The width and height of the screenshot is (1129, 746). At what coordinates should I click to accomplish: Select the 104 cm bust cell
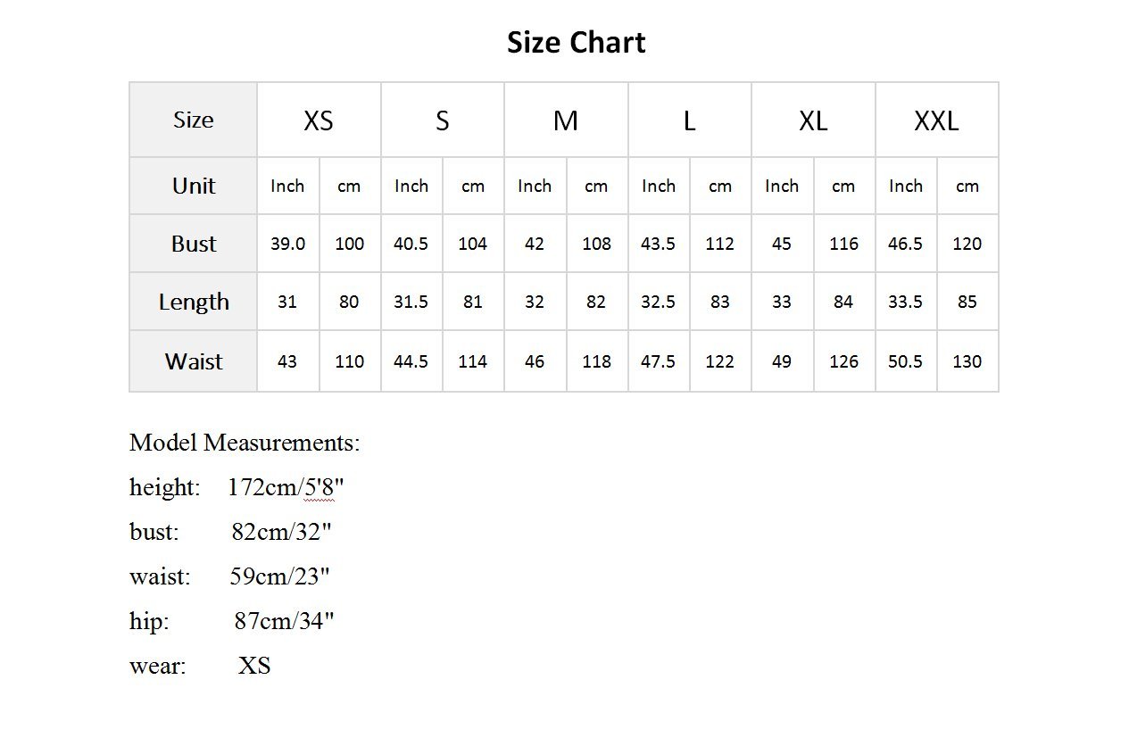472,244
